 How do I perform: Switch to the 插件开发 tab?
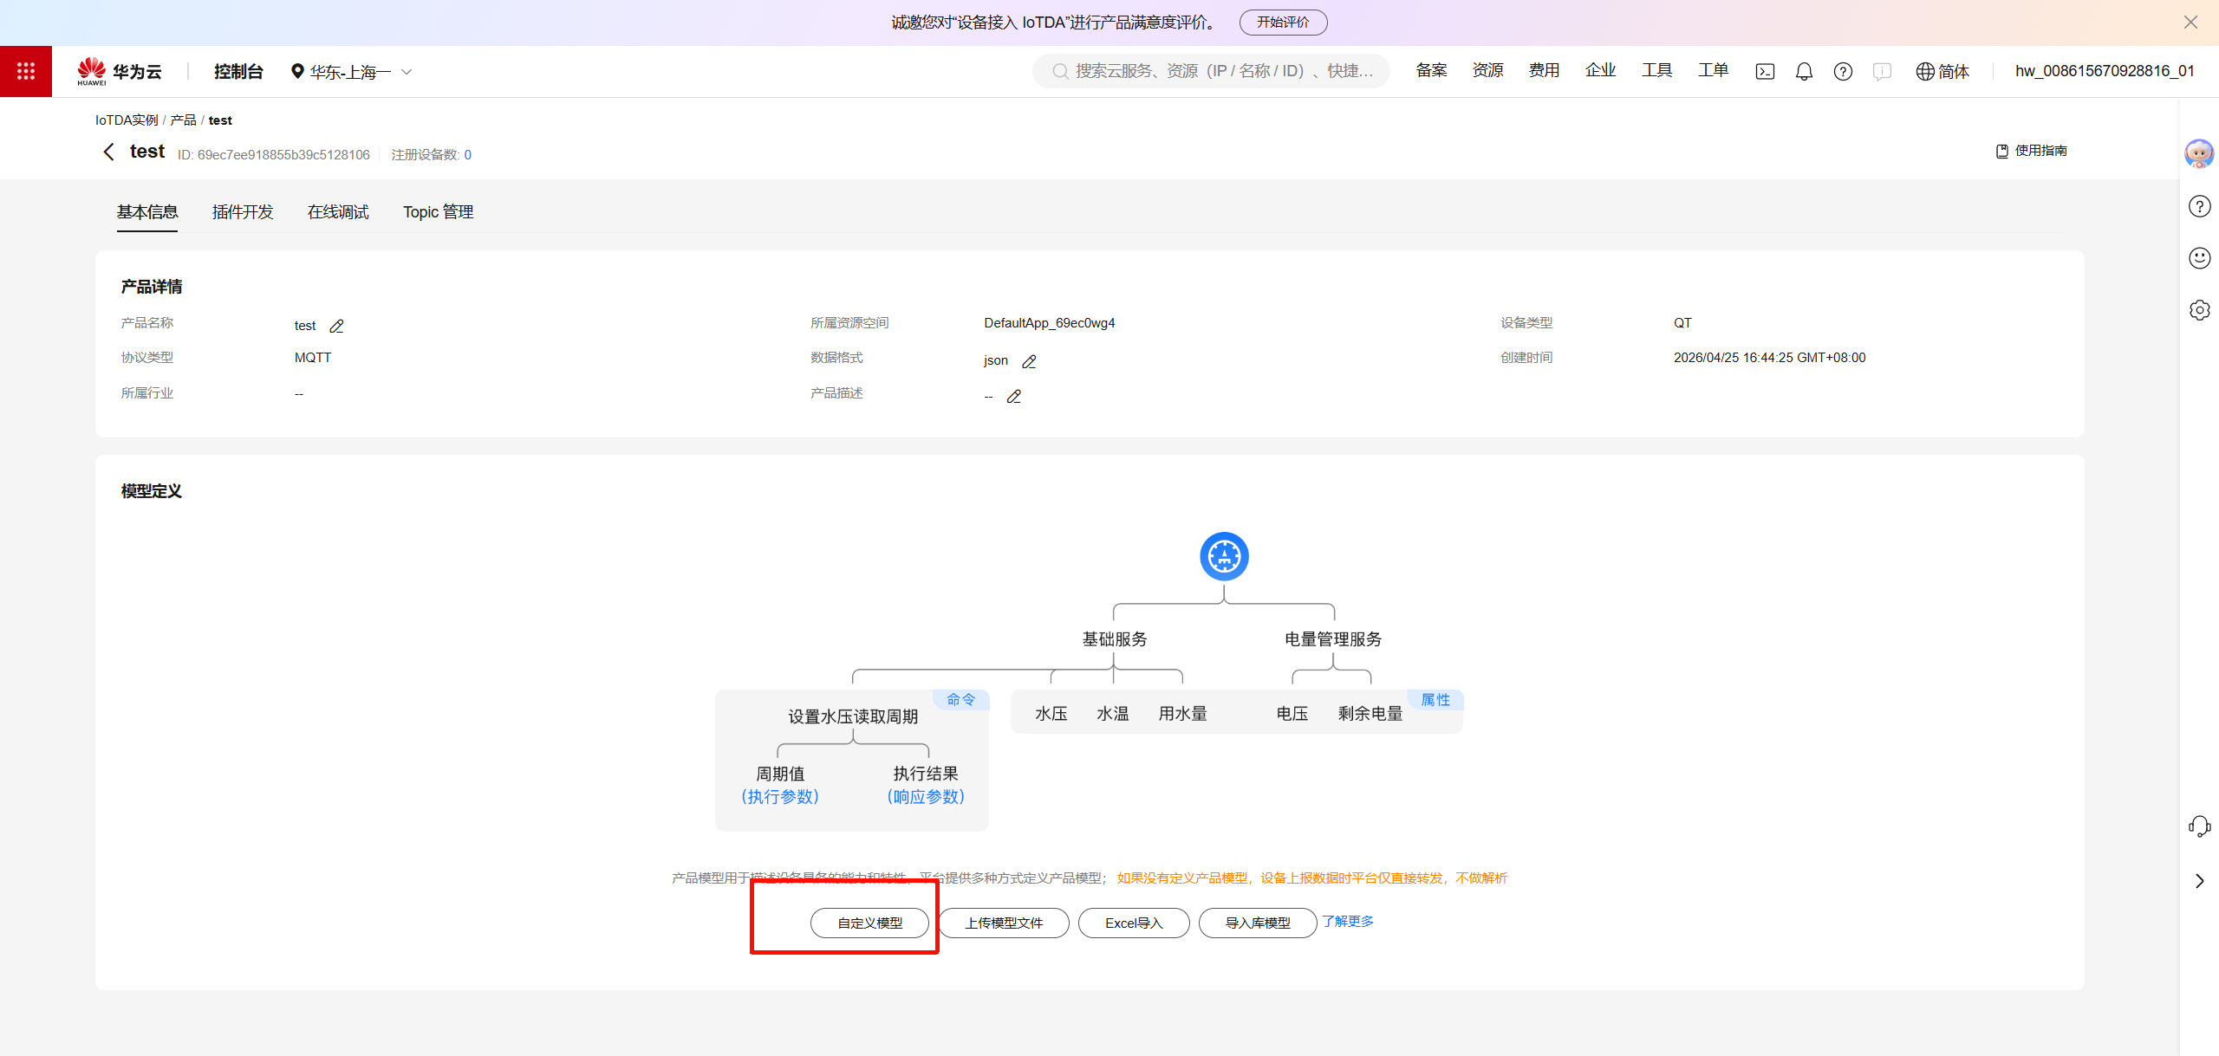click(x=243, y=212)
